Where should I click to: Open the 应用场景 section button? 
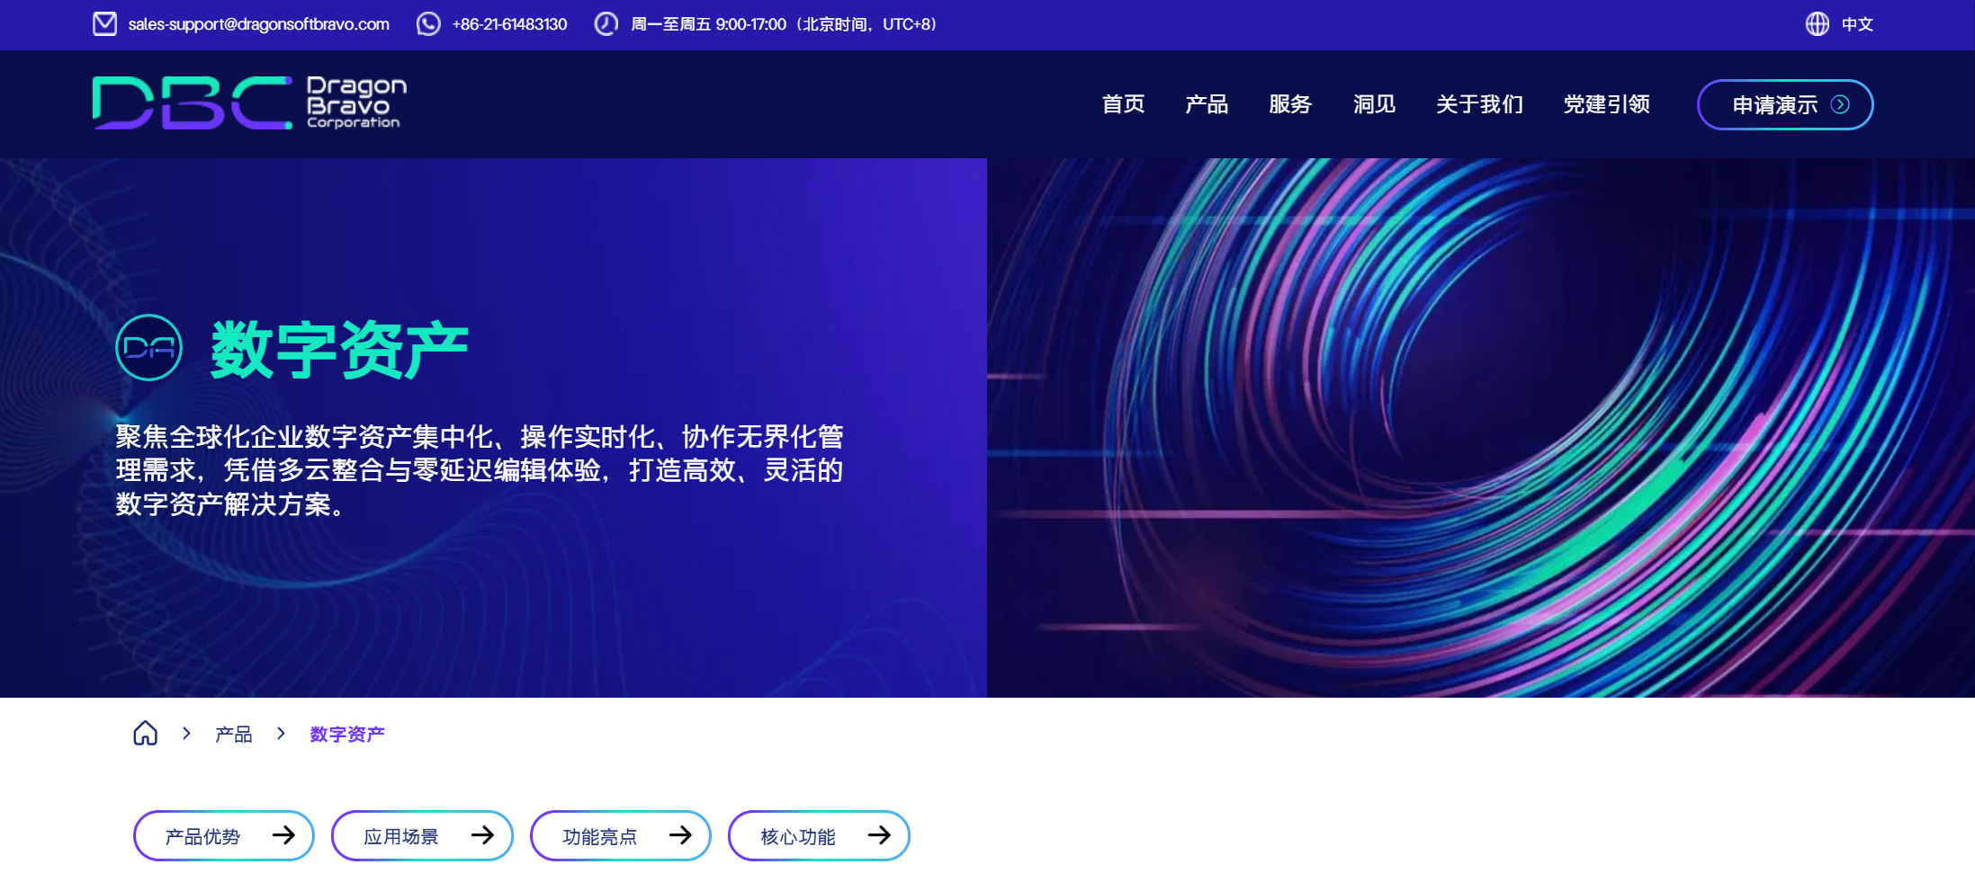[422, 835]
